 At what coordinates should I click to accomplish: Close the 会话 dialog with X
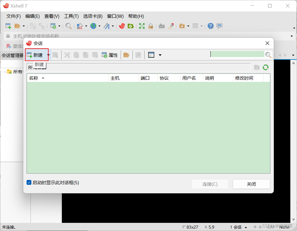pyautogui.click(x=267, y=43)
